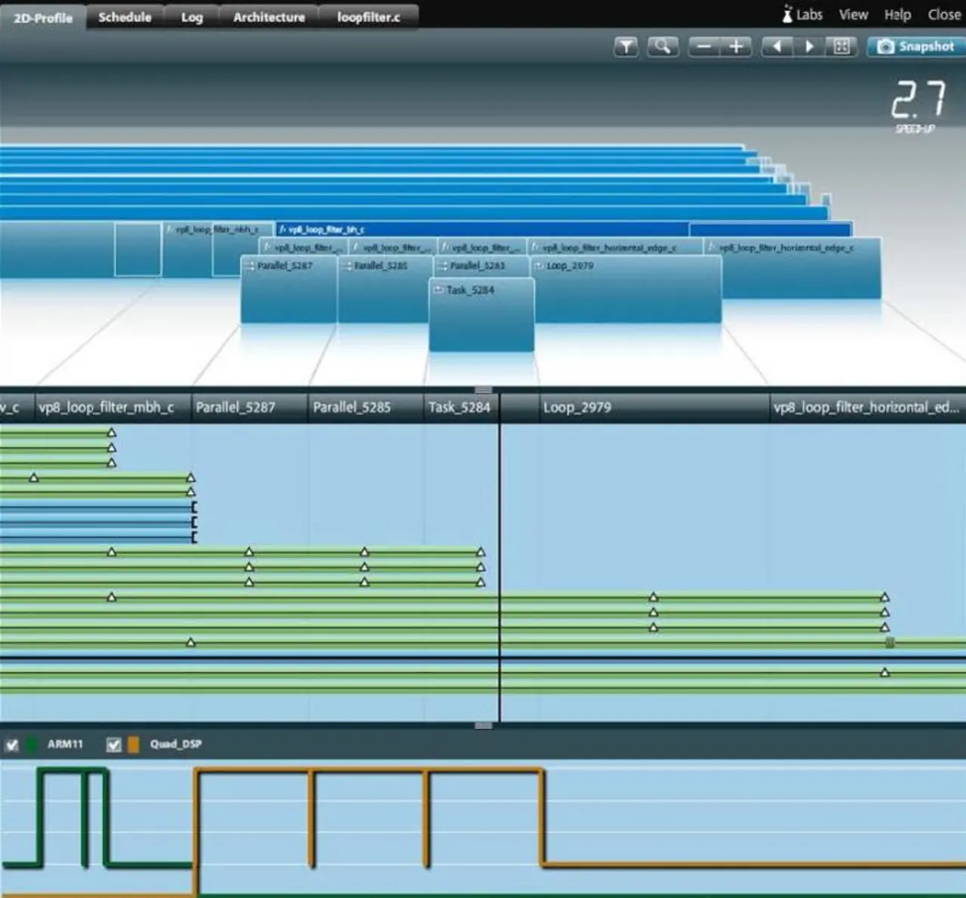966x898 pixels.
Task: Open the magnifier search tool
Action: 663,47
